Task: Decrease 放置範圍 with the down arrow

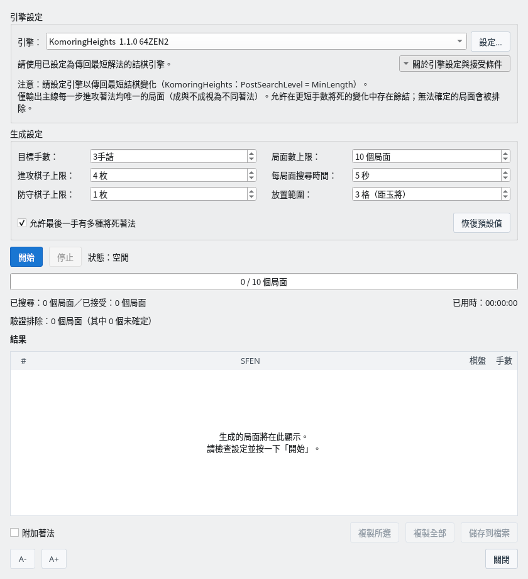Action: tap(505, 197)
